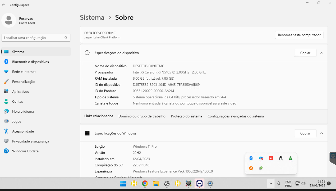336x191 pixels.
Task: Click the Bluetooth icon in tray popup
Action: [x=251, y=158]
